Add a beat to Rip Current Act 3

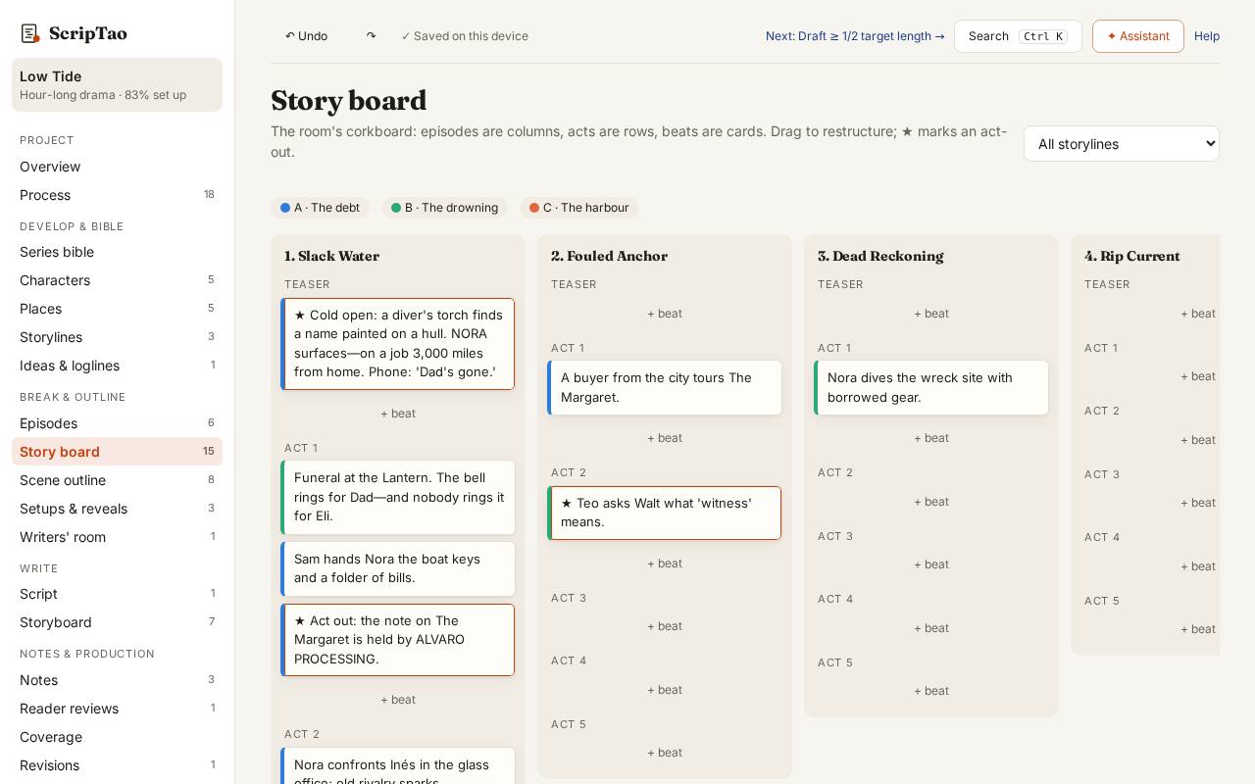(x=1198, y=503)
